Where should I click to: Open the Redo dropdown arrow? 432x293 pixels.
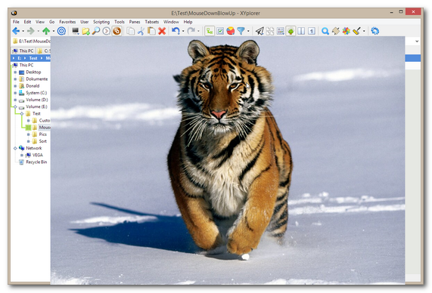click(198, 31)
